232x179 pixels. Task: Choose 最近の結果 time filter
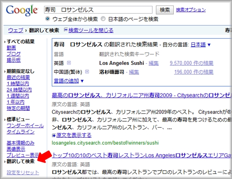pyautogui.click(x=18, y=77)
